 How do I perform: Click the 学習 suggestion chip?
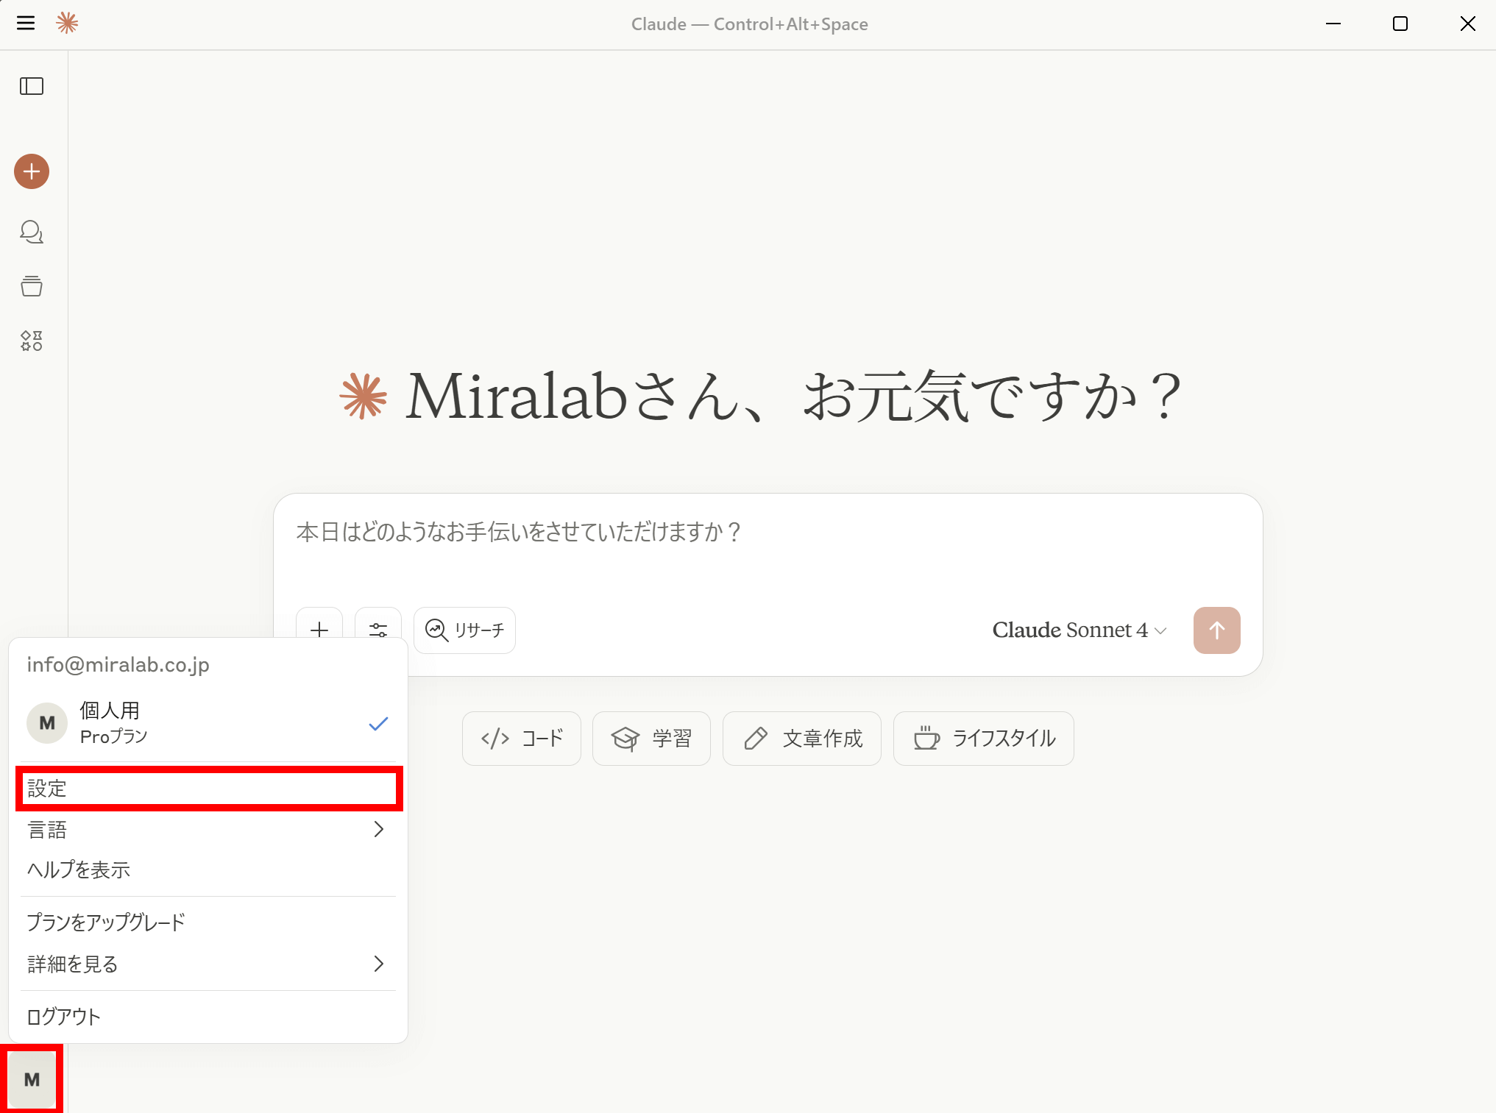[x=651, y=739]
